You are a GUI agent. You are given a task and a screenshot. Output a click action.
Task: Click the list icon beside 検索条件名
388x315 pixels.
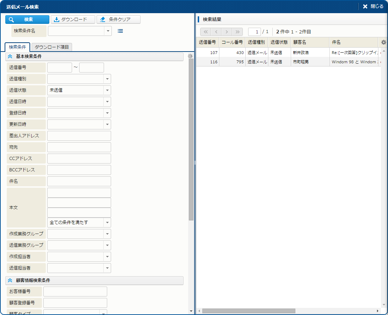point(120,31)
